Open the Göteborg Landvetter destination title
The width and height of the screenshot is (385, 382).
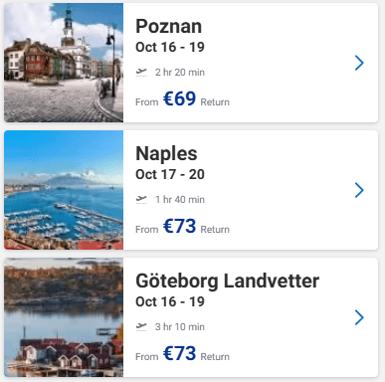click(228, 282)
